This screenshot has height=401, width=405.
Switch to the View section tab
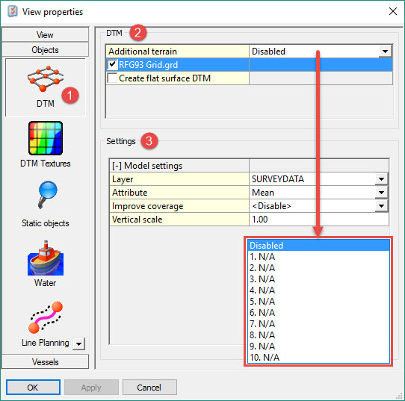point(45,35)
